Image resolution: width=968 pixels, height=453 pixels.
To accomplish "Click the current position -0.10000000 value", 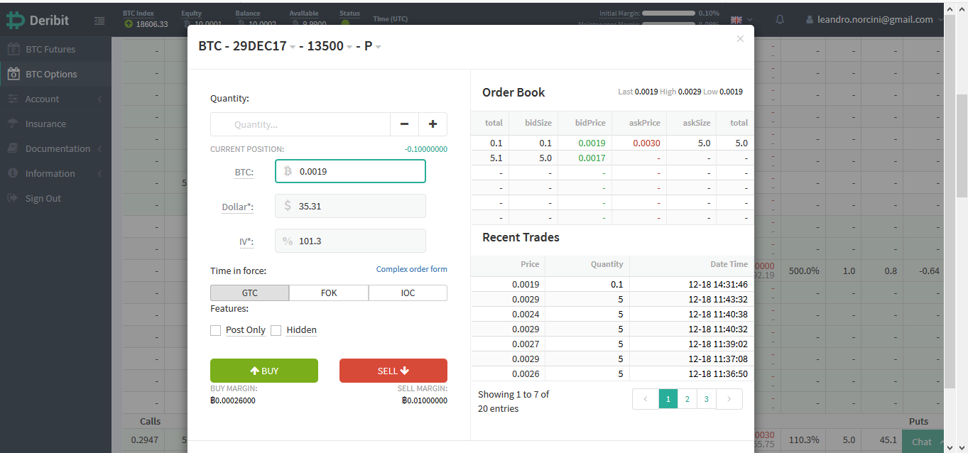I will point(426,149).
